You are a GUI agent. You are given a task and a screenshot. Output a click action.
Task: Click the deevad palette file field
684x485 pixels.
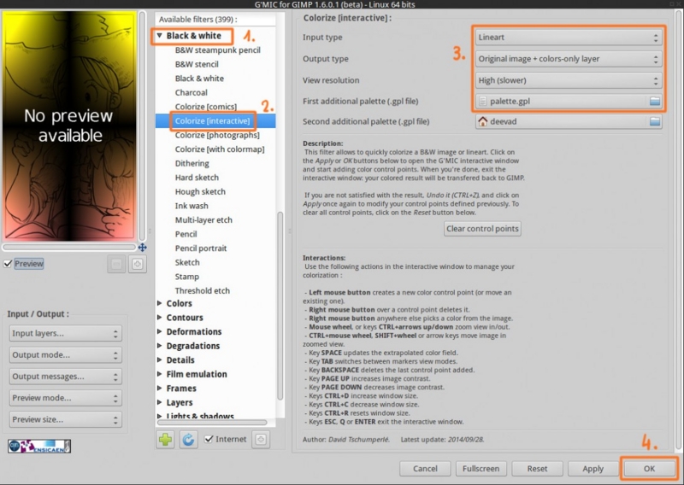(x=569, y=121)
